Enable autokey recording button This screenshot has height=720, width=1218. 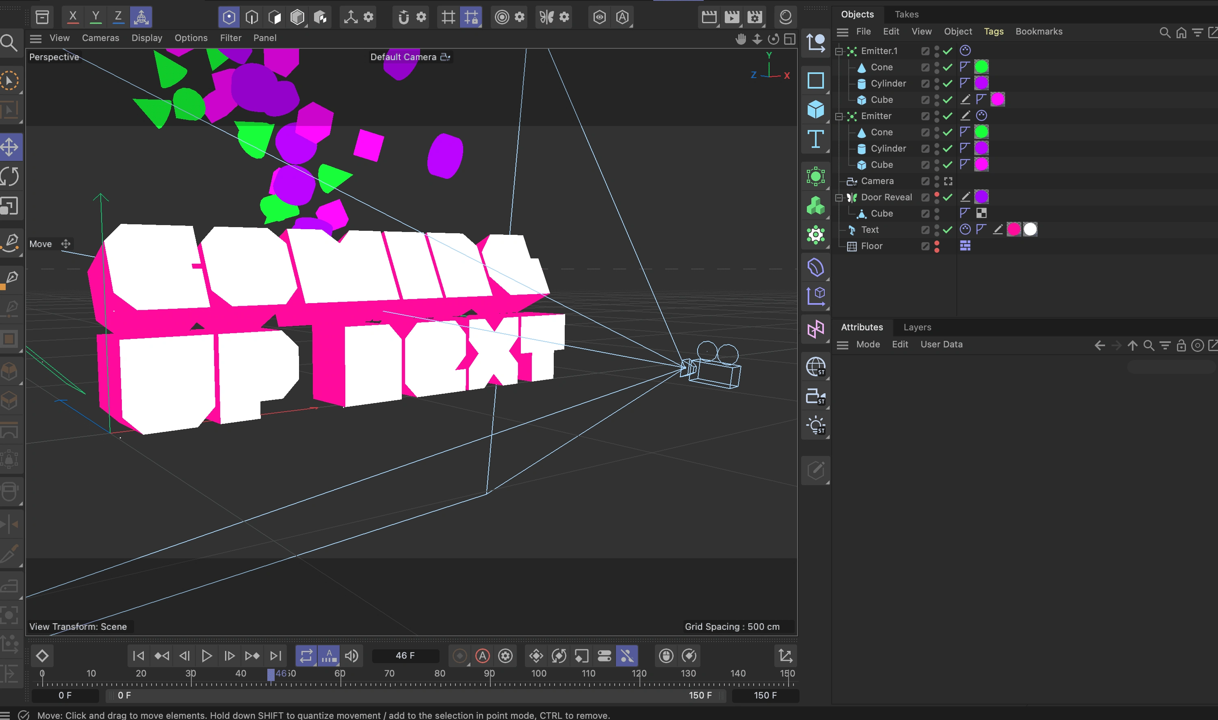pyautogui.click(x=481, y=657)
